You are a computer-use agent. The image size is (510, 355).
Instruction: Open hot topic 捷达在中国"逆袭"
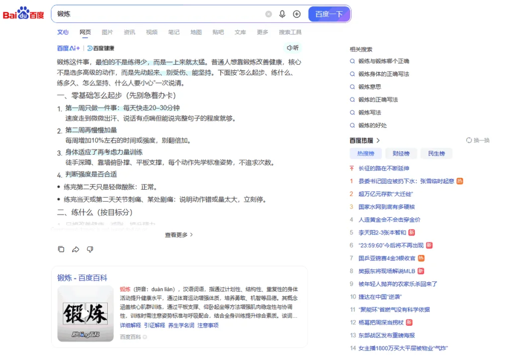[x=380, y=297]
